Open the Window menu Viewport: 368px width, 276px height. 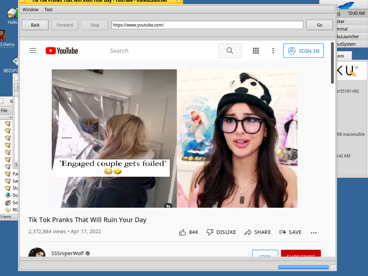(x=31, y=10)
